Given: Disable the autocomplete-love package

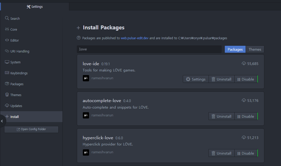Looking at the screenshot, I should click(x=246, y=116).
